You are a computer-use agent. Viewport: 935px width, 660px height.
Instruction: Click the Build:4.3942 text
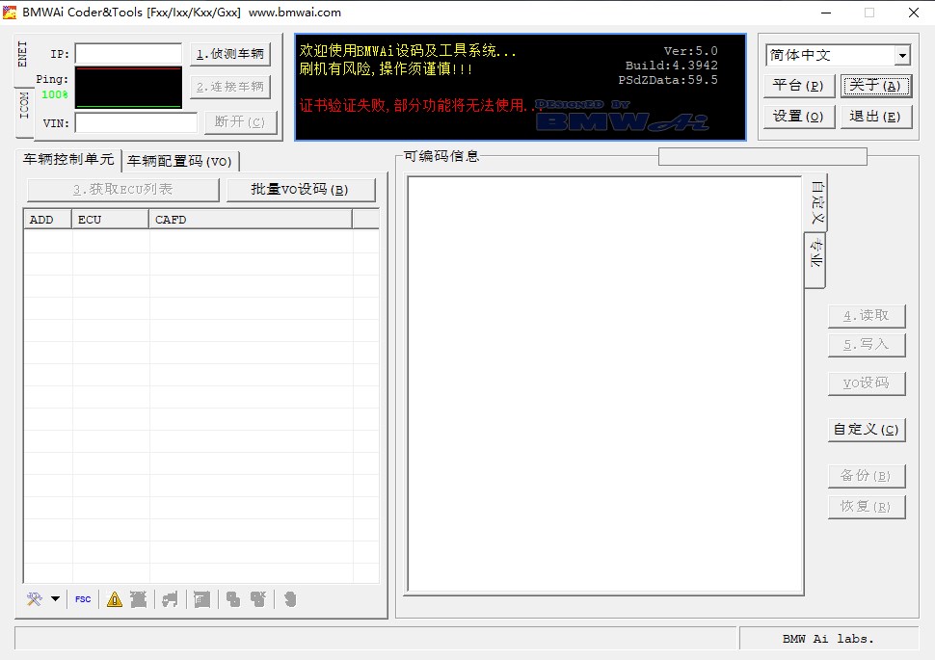point(672,66)
